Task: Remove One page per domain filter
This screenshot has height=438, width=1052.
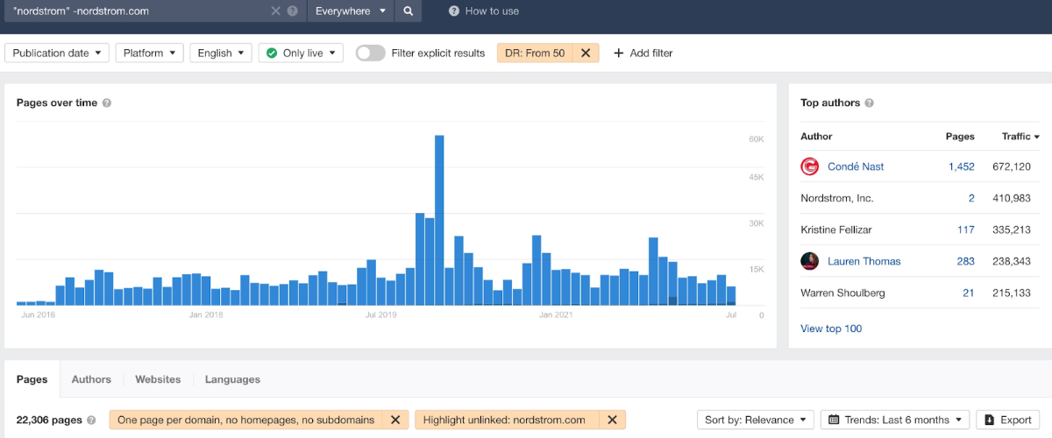Action: [395, 420]
